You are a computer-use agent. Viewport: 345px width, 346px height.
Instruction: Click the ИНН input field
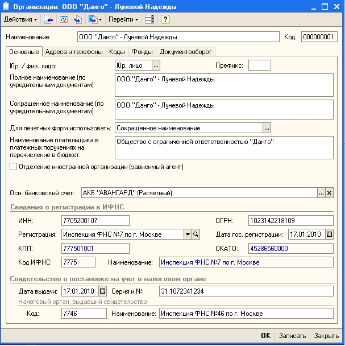click(x=95, y=220)
